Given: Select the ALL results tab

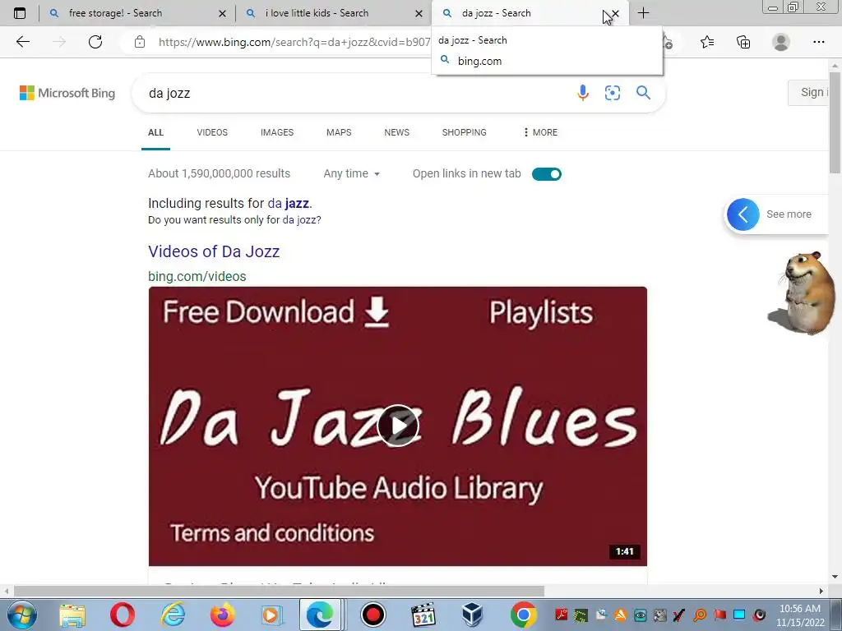Looking at the screenshot, I should tap(155, 132).
